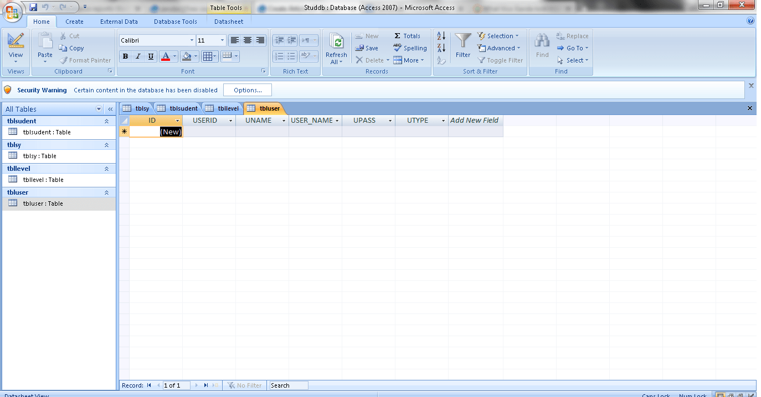Select tblsy : Table in navigation
Viewport: 761px width, 397px height.
(x=59, y=156)
